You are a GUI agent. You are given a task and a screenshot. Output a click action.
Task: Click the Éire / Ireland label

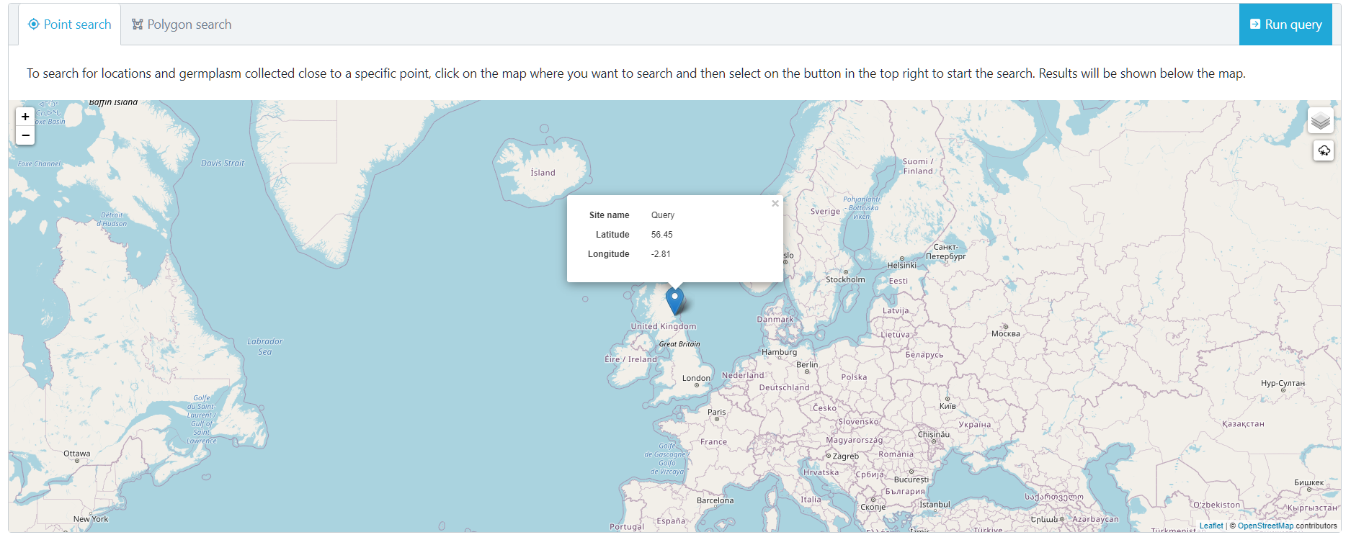(630, 359)
